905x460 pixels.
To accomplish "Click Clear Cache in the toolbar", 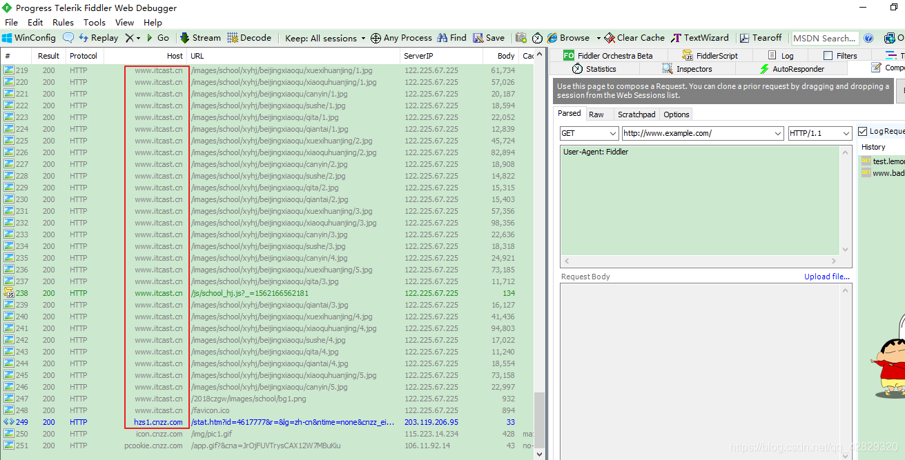I will [634, 38].
